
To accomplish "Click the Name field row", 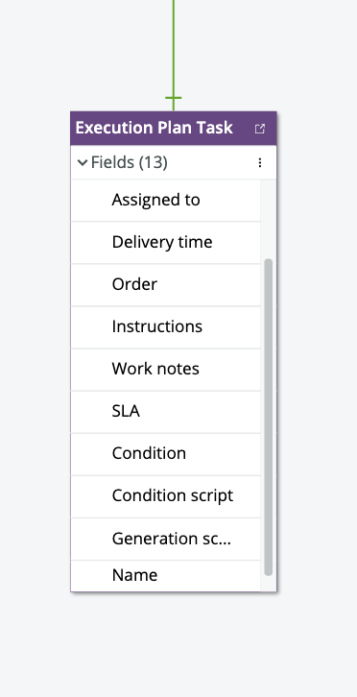I will click(x=165, y=576).
